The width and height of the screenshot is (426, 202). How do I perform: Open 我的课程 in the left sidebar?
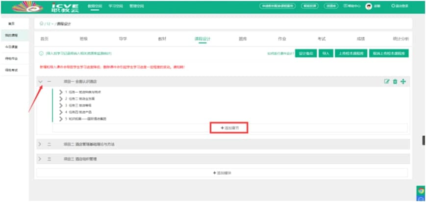[11, 35]
